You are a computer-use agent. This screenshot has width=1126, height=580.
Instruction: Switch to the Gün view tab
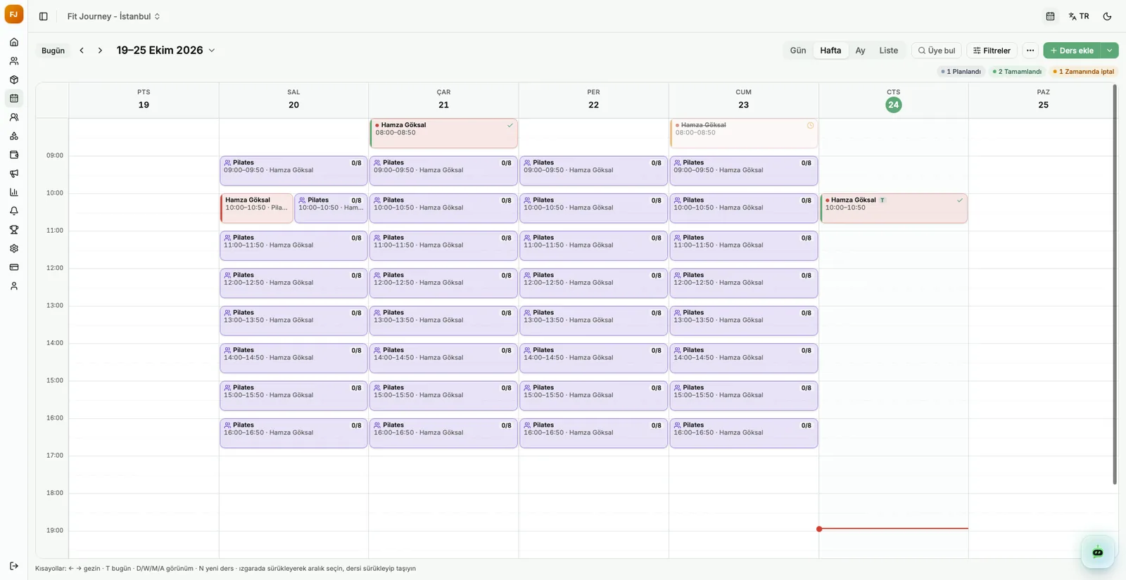(798, 51)
